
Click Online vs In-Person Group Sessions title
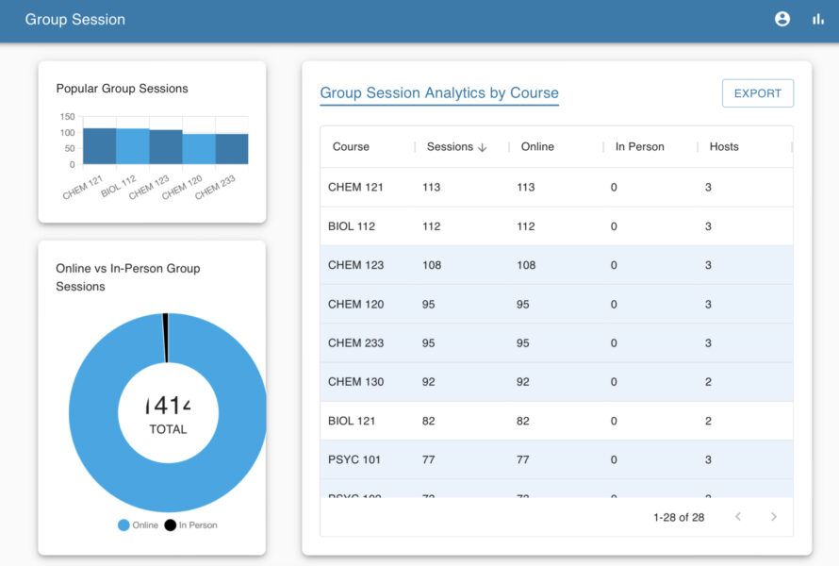click(x=128, y=277)
